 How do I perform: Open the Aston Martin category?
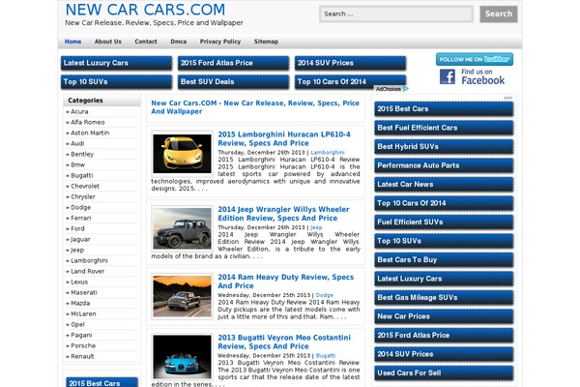90,133
